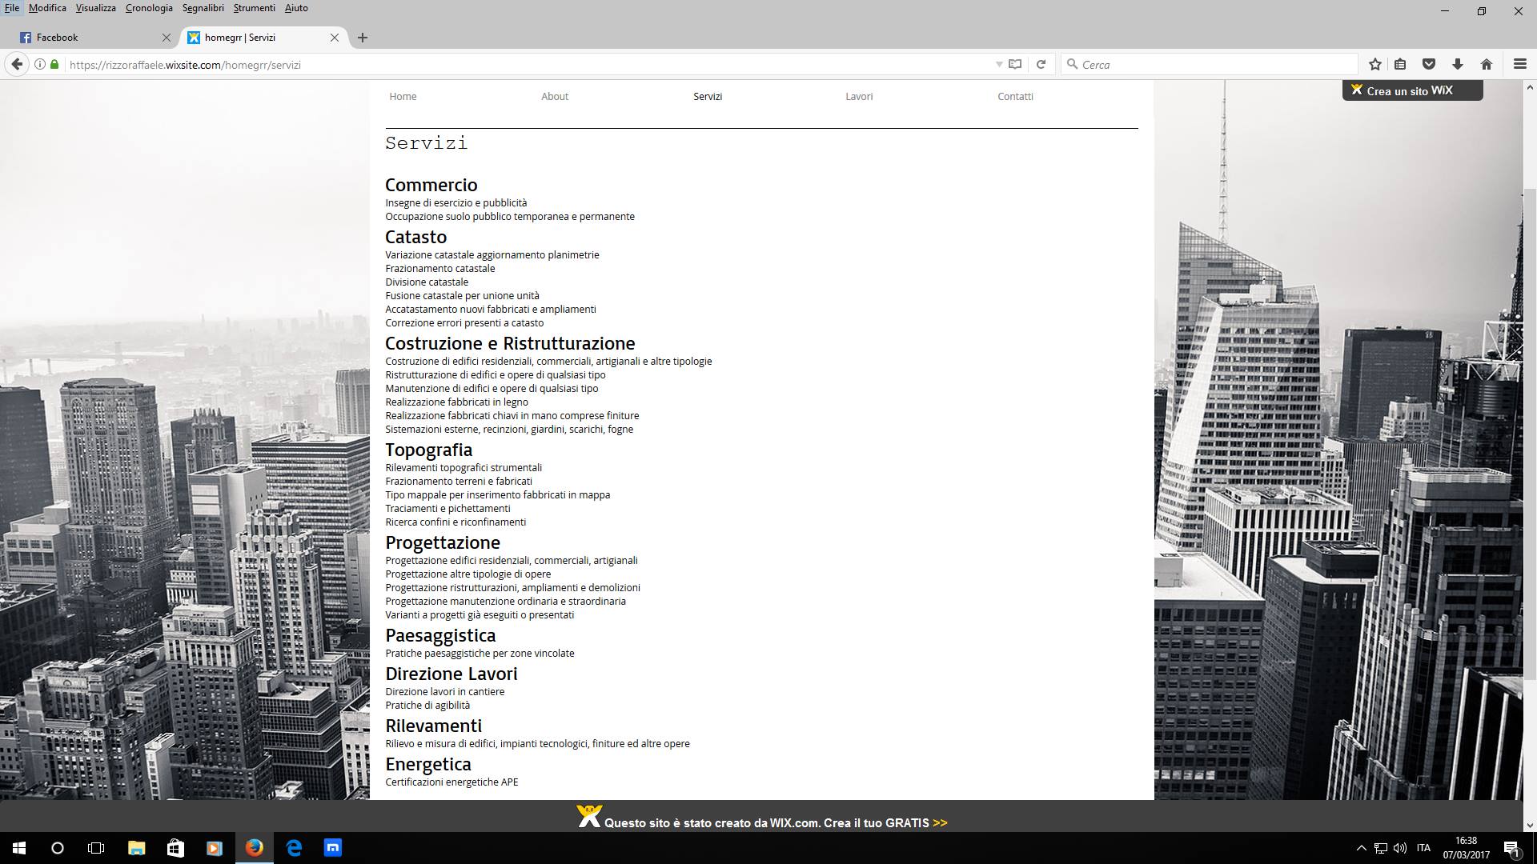Open the Contatti page link
The height and width of the screenshot is (864, 1537).
coord(1015,97)
